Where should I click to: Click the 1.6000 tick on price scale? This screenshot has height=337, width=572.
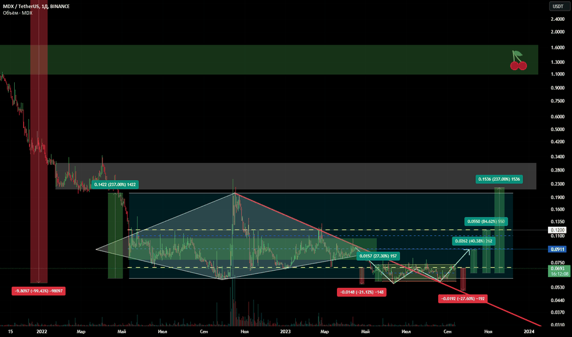pos(557,48)
